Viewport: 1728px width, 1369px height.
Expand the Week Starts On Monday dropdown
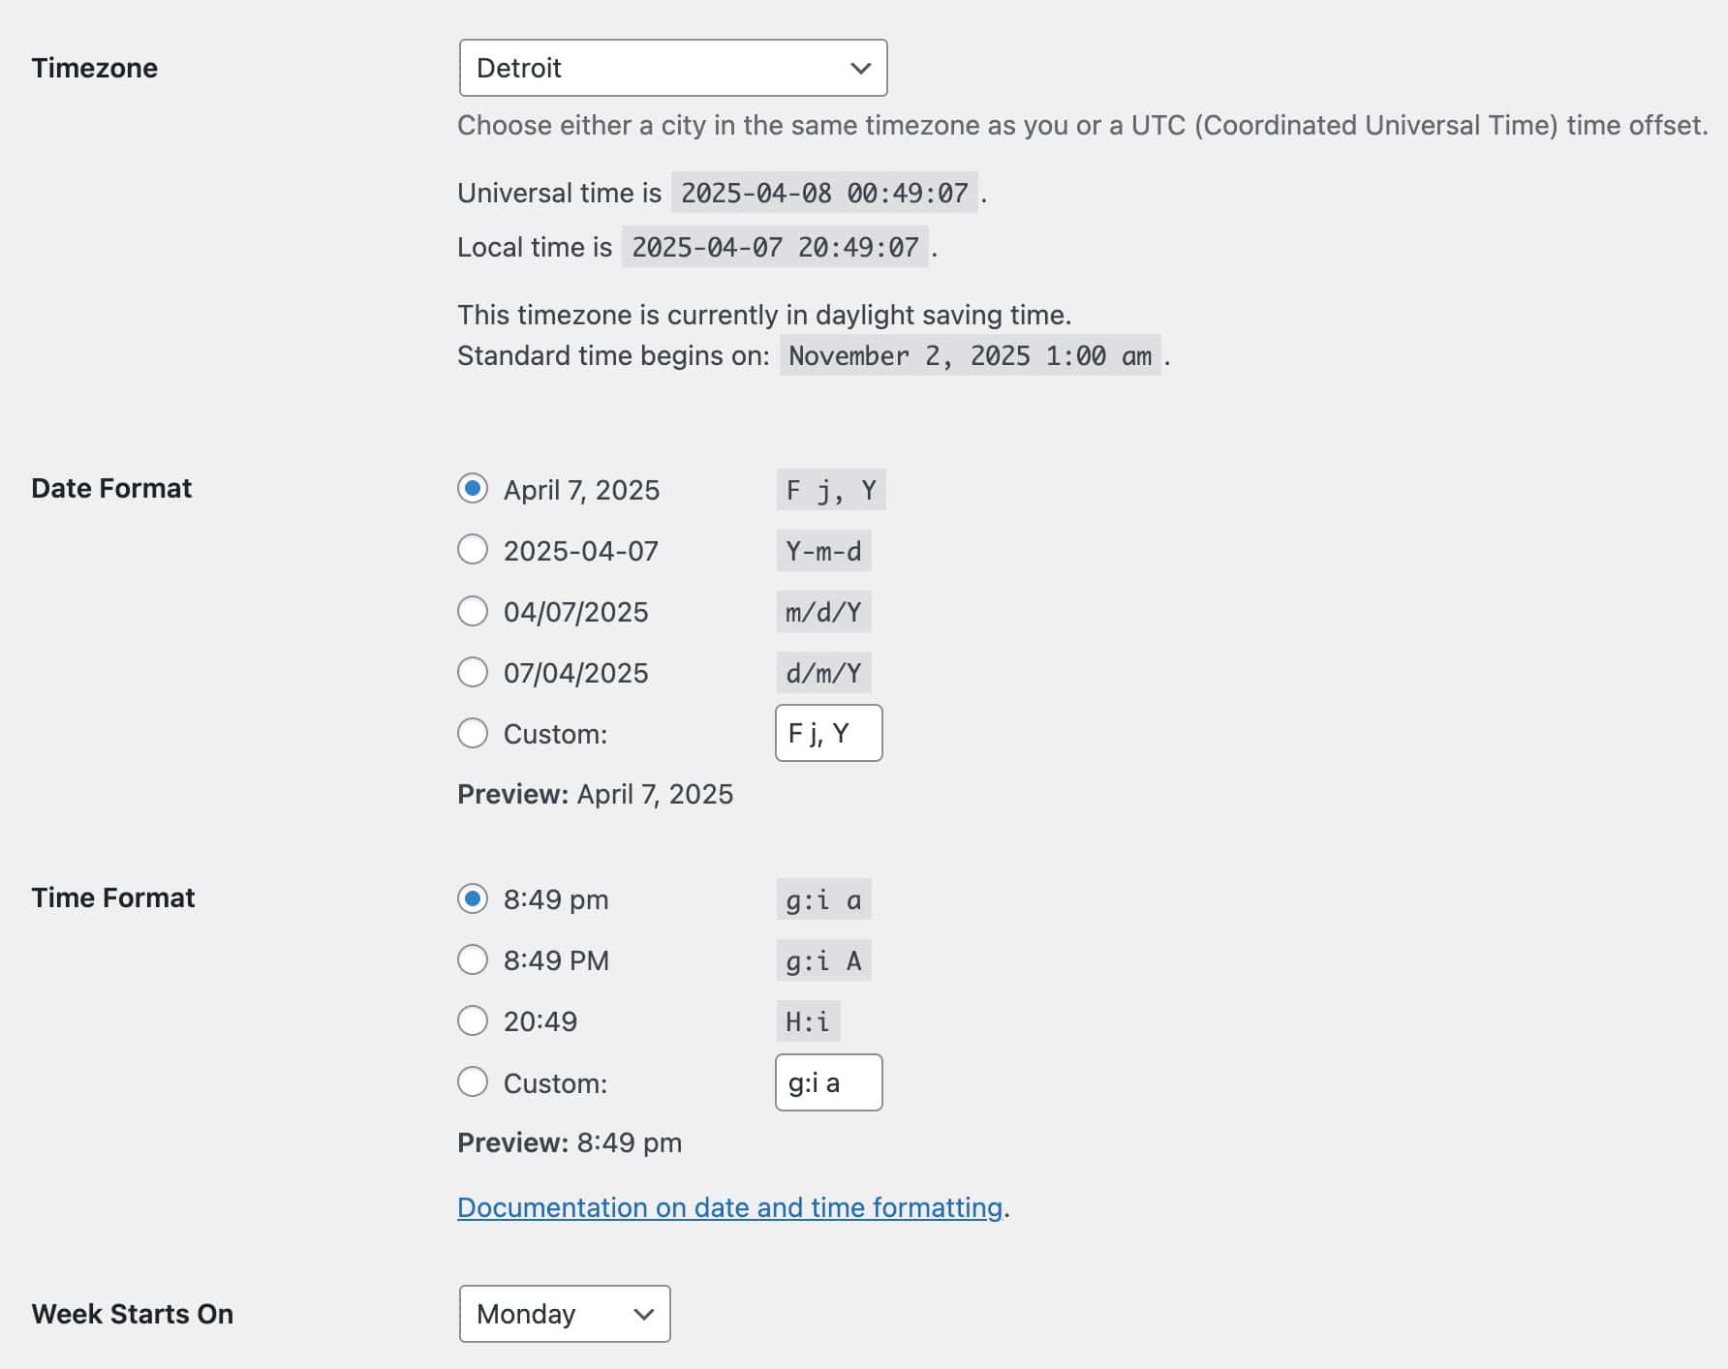point(565,1314)
